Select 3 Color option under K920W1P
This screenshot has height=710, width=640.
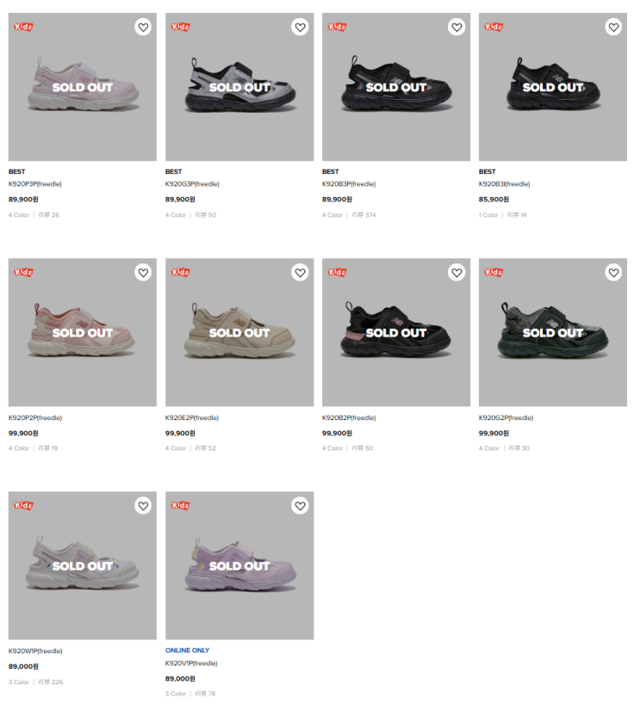tap(19, 682)
